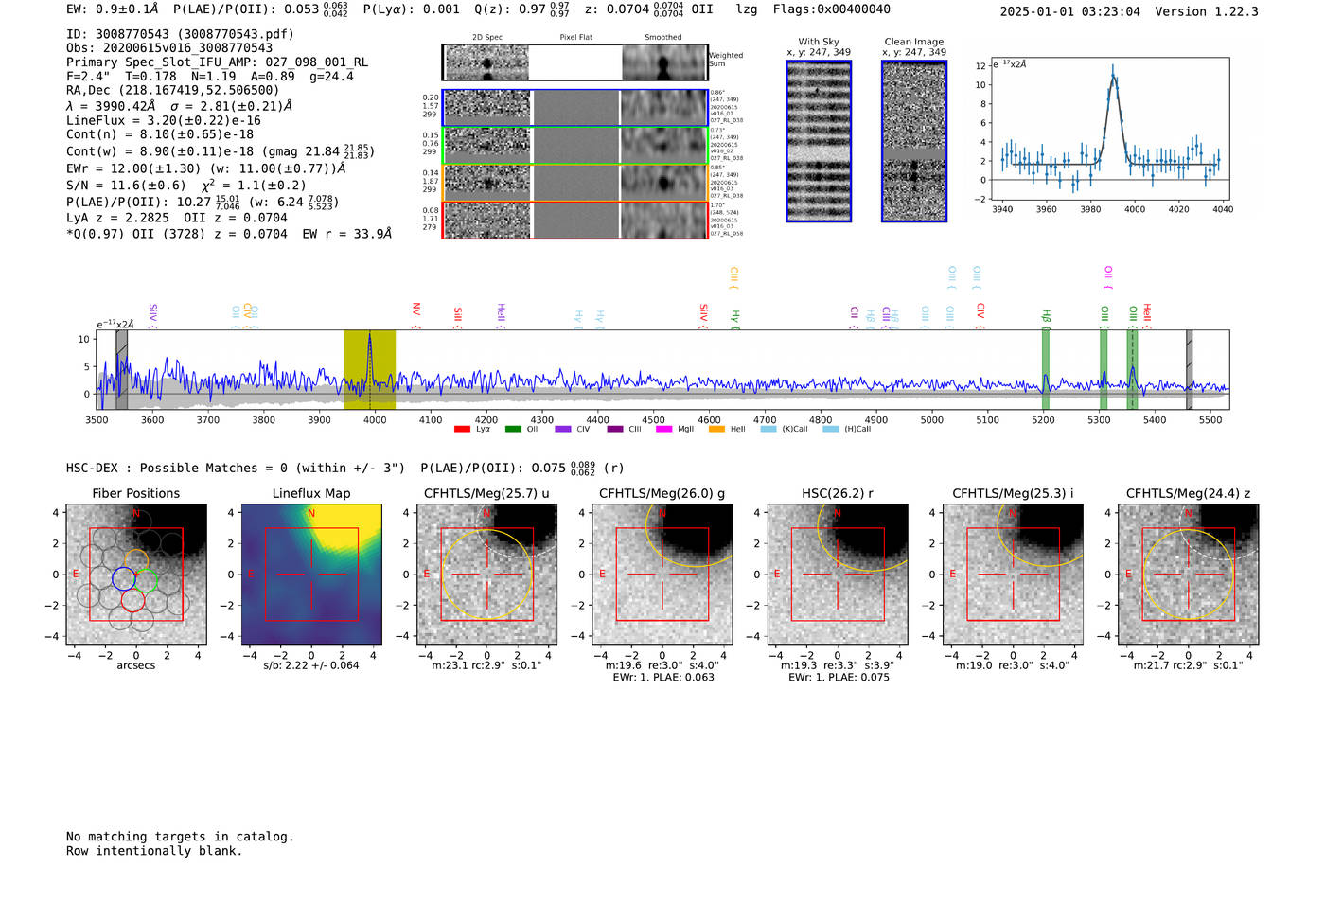Click the (K)CaII legend swatch
The width and height of the screenshot is (1325, 902).
tap(768, 429)
